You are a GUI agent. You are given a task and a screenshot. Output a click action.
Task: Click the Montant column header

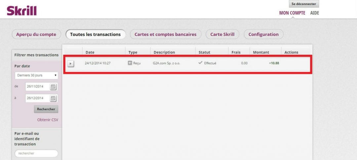(x=261, y=52)
